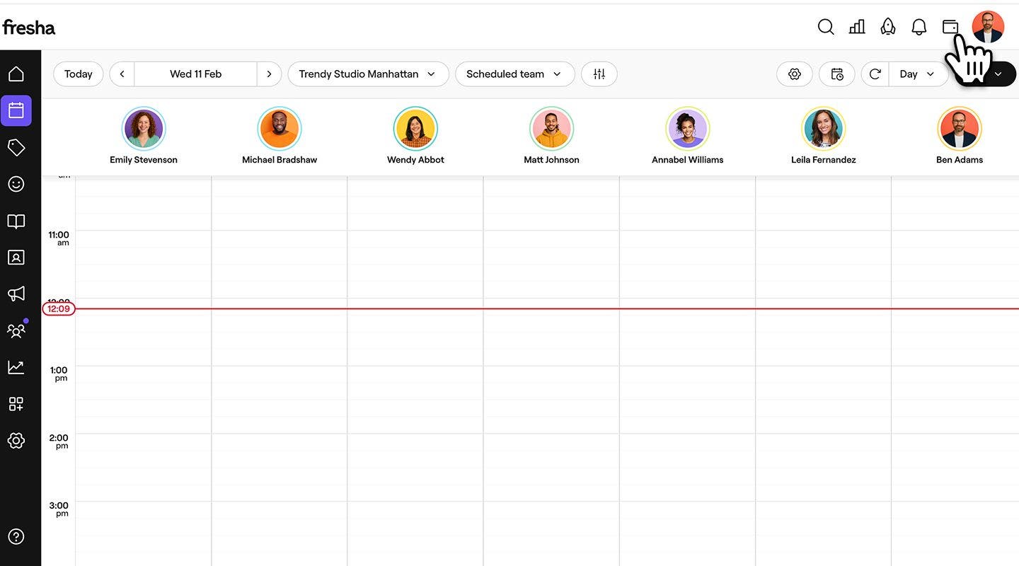The image size is (1019, 566).
Task: Open the Settings gear in sidebar
Action: point(16,441)
